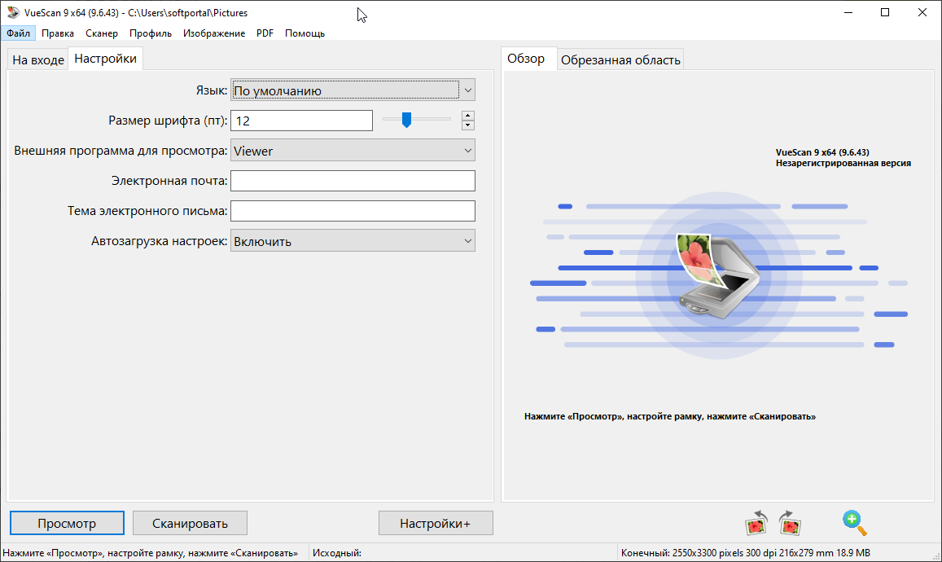
Task: Open the PDF menu
Action: coord(265,33)
